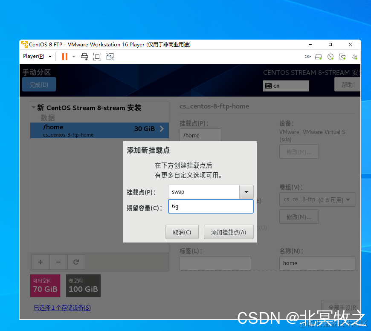This screenshot has width=371, height=331.
Task: Click the 修改(M)... button under 卷组
Action: pos(299,217)
